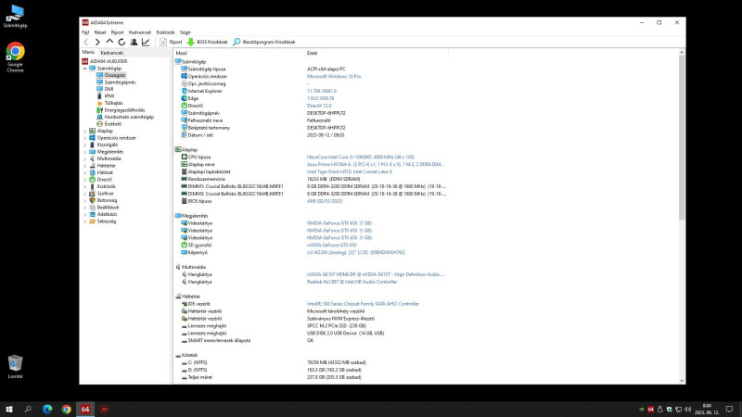Screen dimensions: 742x417
Task: Click the Túlhajtás flame icon
Action: coord(99,103)
